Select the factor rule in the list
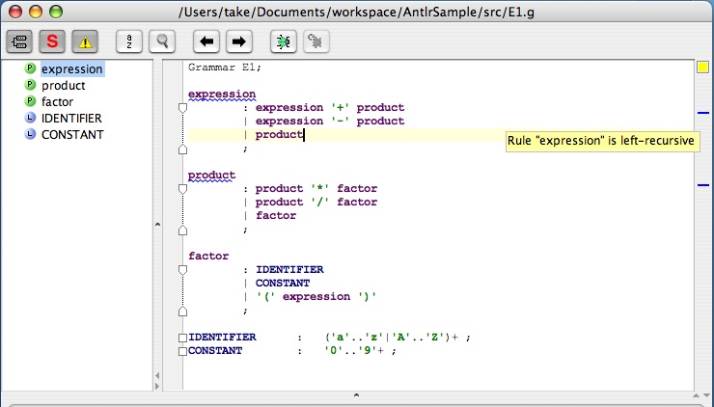This screenshot has width=714, height=407. [x=57, y=102]
